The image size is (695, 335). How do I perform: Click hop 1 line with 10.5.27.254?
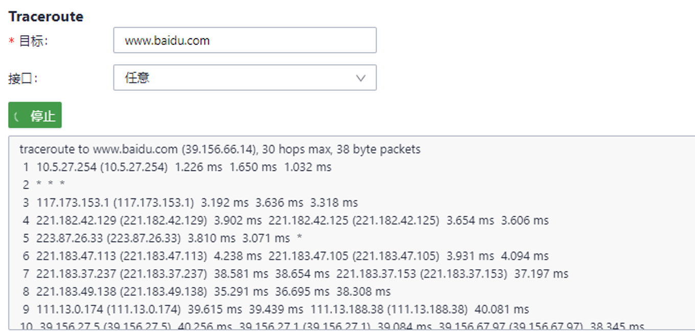(177, 167)
